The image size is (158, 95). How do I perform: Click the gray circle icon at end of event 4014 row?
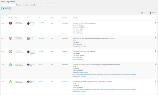156,51
